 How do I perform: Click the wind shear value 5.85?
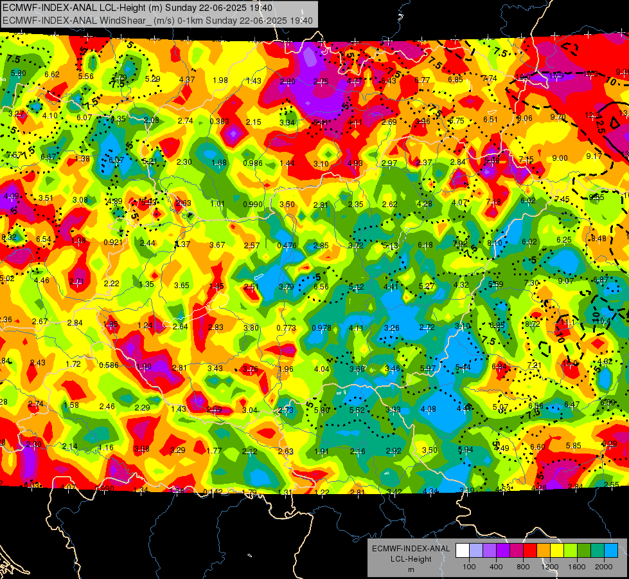click(573, 446)
